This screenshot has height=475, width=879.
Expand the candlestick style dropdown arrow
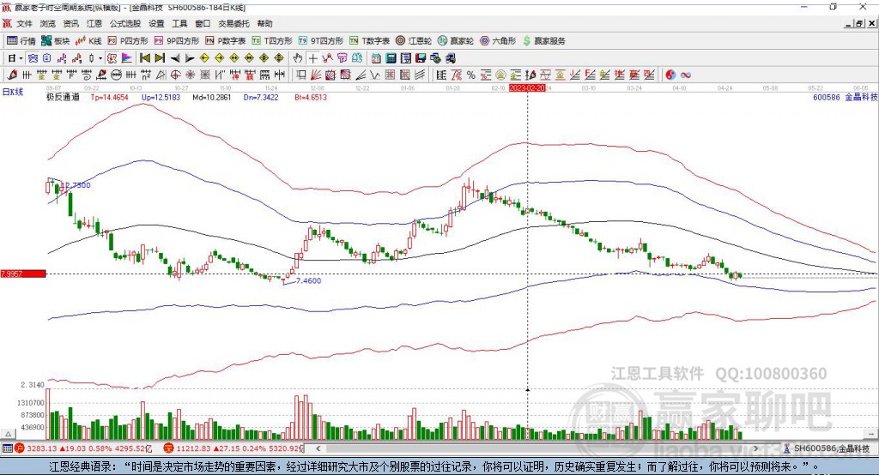[x=100, y=58]
